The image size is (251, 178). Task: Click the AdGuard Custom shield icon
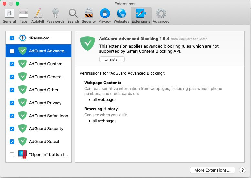[x=23, y=64]
